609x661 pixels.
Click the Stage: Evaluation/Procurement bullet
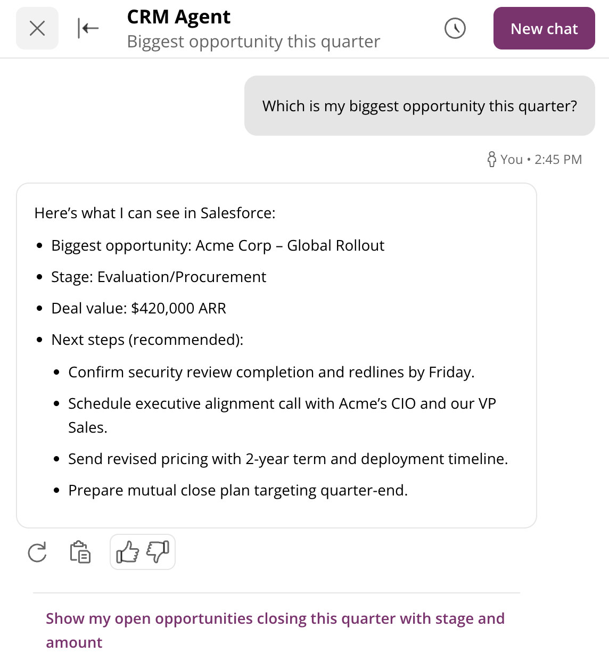pos(159,277)
